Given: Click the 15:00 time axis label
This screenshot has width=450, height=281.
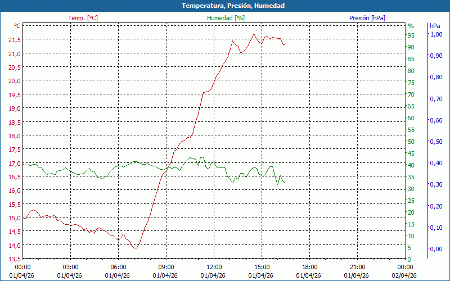Looking at the screenshot, I should pyautogui.click(x=262, y=268).
